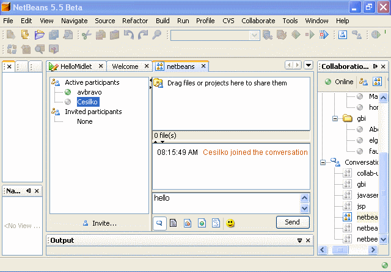Click Collaboration panel scroll down arrow

(x=383, y=240)
